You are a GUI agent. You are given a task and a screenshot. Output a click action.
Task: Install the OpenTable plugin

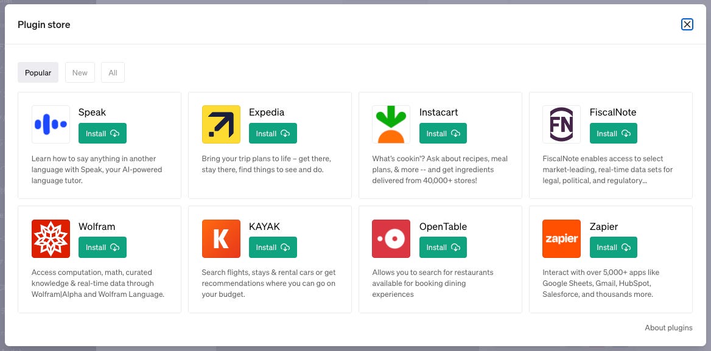pos(443,248)
